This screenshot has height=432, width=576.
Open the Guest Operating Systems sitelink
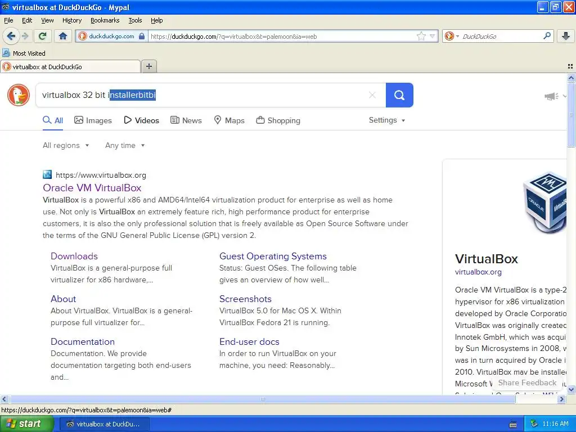[x=273, y=256]
